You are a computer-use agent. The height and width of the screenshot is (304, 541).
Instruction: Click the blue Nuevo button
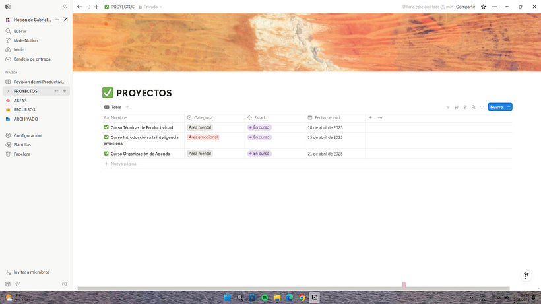tap(497, 107)
